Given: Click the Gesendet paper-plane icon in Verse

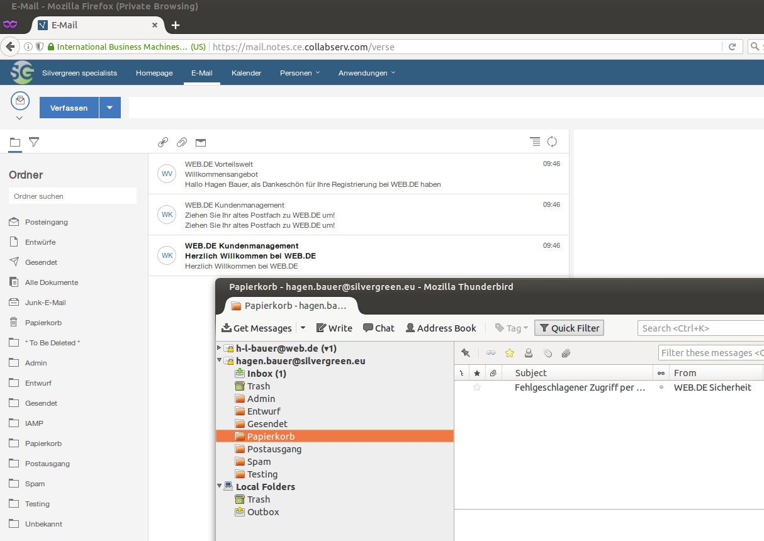Looking at the screenshot, I should tap(14, 262).
